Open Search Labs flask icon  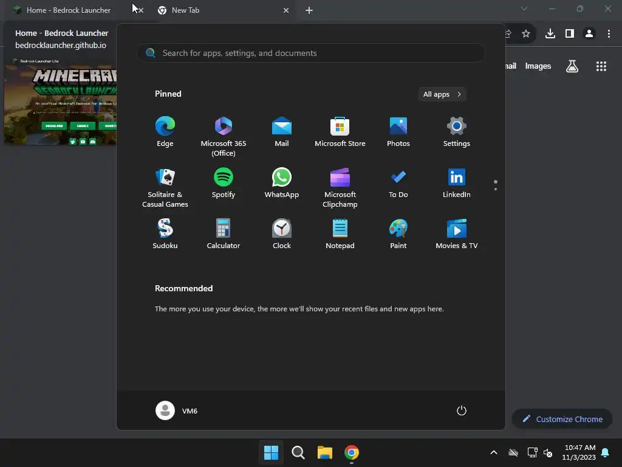[572, 66]
